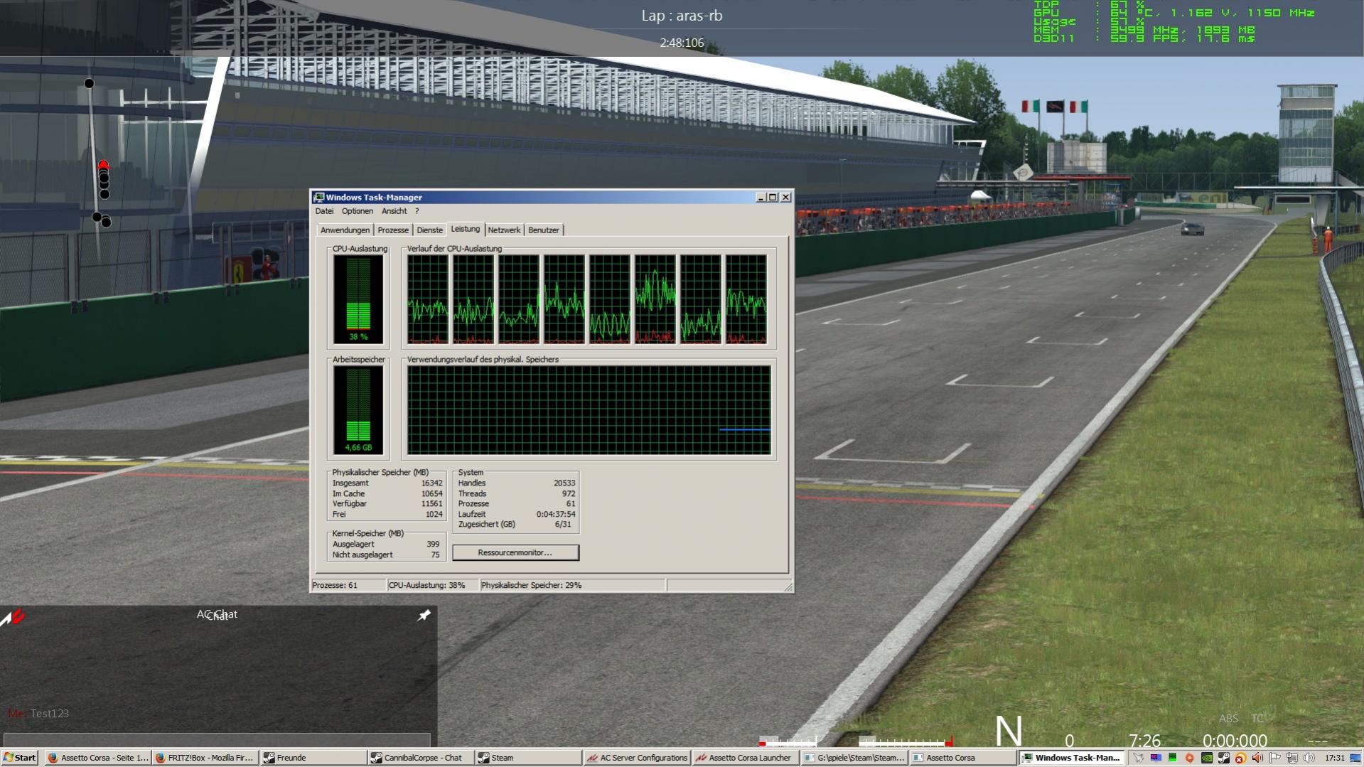Open NVIDIA icon in system tray
The image size is (1364, 767).
coord(1206,758)
